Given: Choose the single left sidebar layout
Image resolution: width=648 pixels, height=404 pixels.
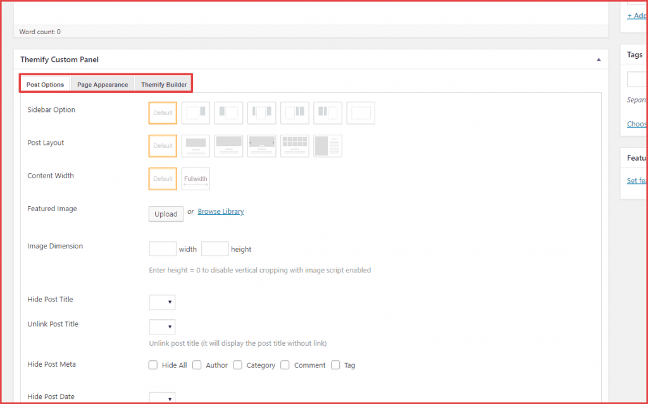Looking at the screenshot, I should click(x=228, y=113).
